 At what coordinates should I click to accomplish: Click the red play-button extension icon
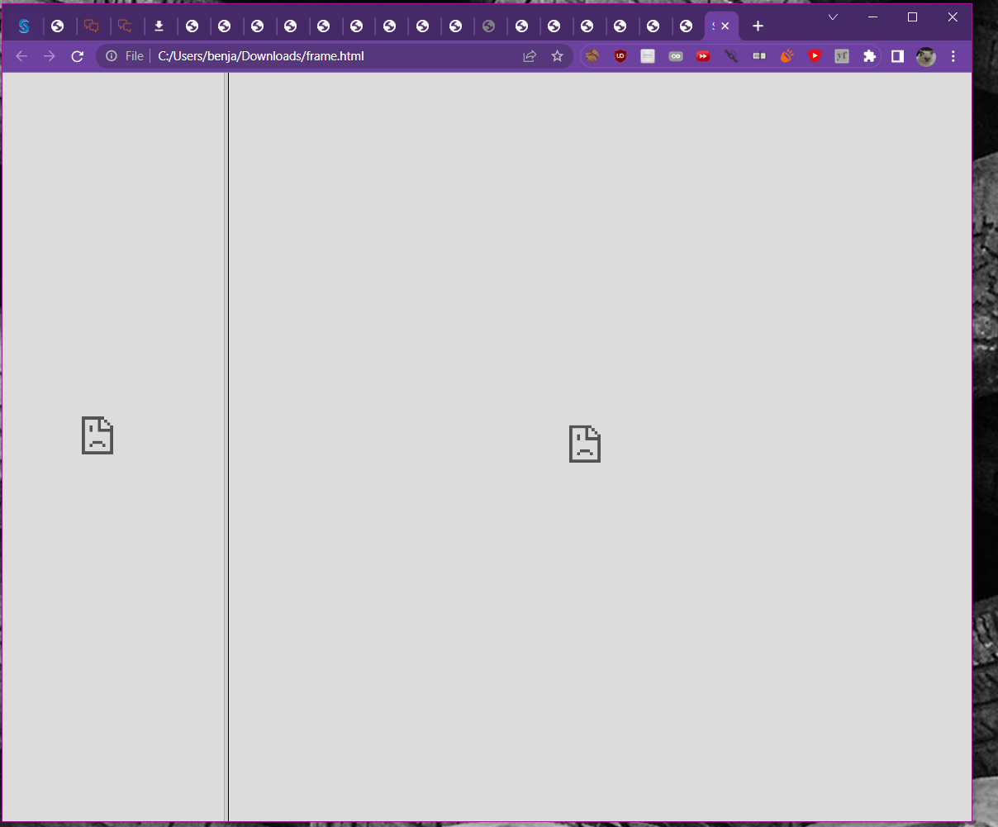point(815,56)
